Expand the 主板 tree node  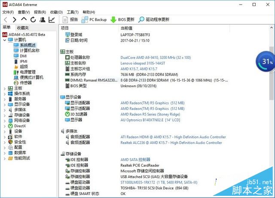[5, 88]
